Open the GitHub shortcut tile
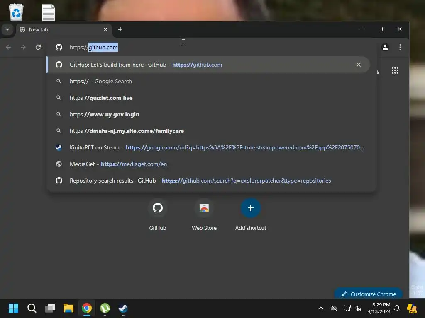Screen dimensions: 425x318 point(157,214)
